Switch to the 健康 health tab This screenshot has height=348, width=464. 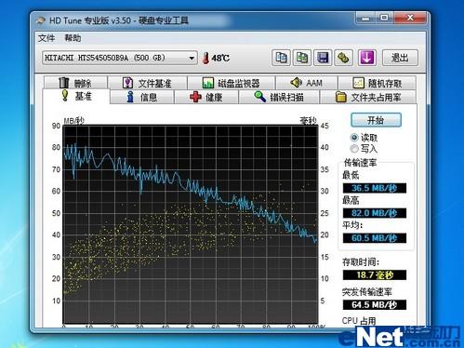point(206,97)
